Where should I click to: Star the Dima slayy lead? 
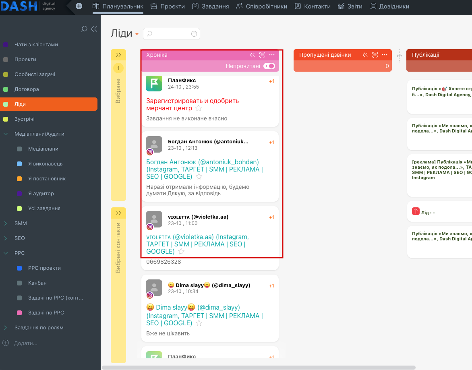click(199, 323)
